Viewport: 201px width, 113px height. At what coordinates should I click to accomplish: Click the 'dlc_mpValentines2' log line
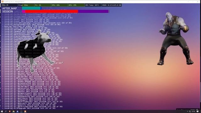tap(31, 85)
